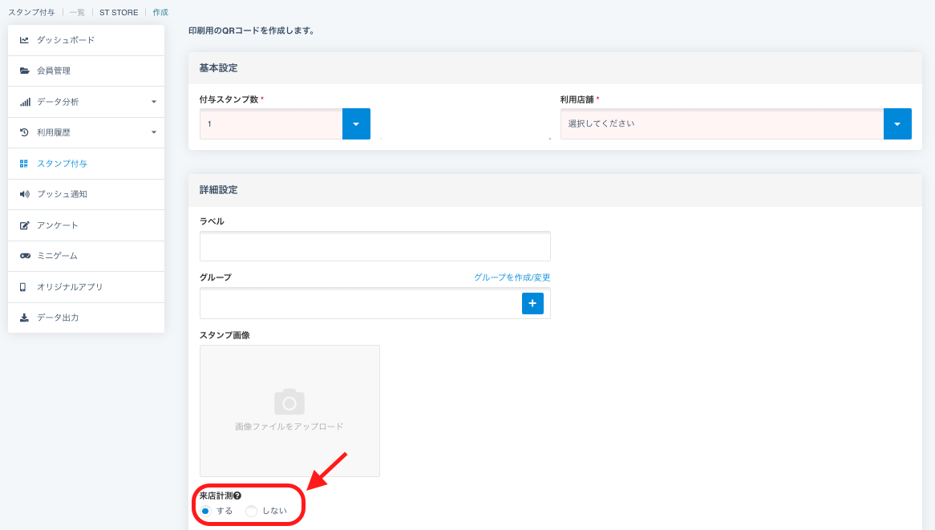Screen dimensions: 935x530
Task: Expand the データ分析 submenu arrow
Action: (153, 102)
